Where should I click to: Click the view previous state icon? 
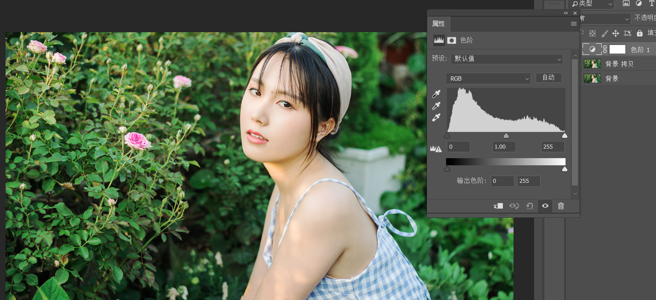[x=514, y=206]
